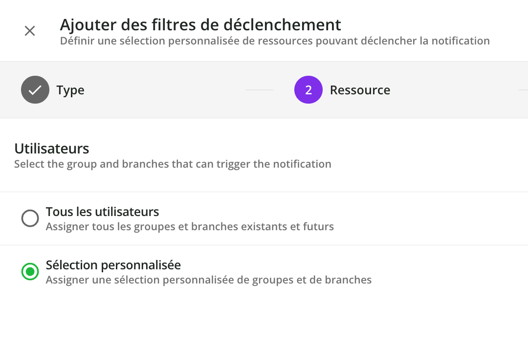Image resolution: width=528 pixels, height=348 pixels.
Task: Click the Utilisateurs section heading
Action: click(52, 149)
